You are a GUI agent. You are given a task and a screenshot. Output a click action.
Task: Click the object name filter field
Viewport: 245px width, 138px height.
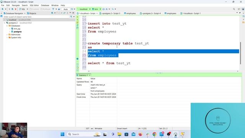(x=36, y=17)
